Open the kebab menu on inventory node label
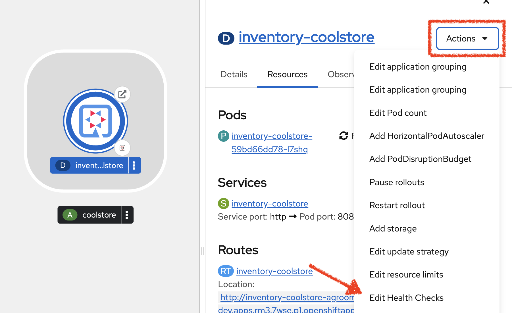 click(x=134, y=165)
